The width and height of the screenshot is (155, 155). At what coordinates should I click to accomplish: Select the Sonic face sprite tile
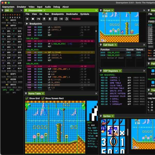tap(113, 131)
